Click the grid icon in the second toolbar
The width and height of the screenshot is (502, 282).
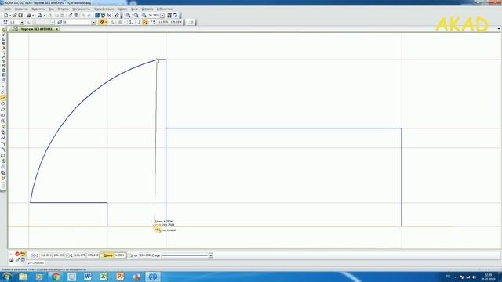coord(121,23)
